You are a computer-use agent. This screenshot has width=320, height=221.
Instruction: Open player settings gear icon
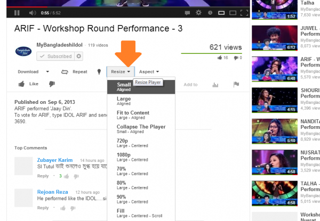coord(198,13)
